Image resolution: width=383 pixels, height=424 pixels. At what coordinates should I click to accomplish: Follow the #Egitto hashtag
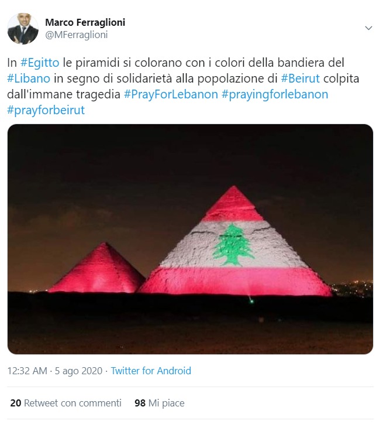click(x=40, y=63)
